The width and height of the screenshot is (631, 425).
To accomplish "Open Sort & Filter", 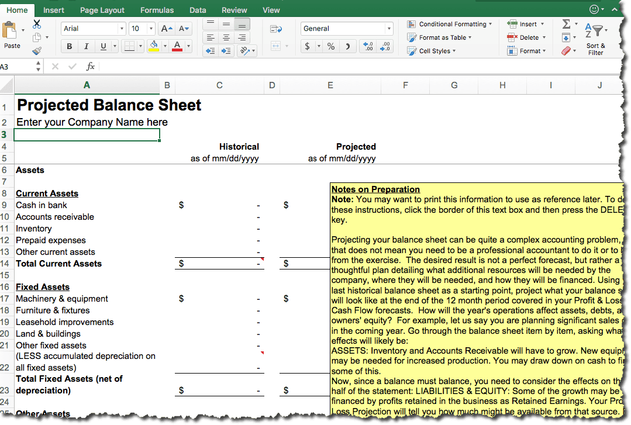I will pos(595,39).
